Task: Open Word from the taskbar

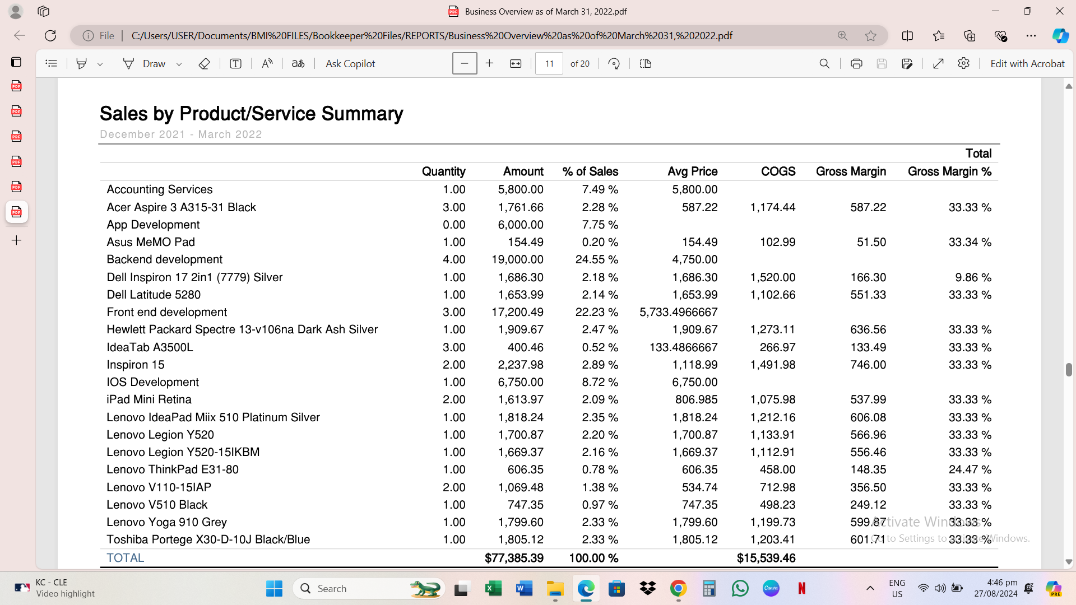Action: click(x=524, y=588)
